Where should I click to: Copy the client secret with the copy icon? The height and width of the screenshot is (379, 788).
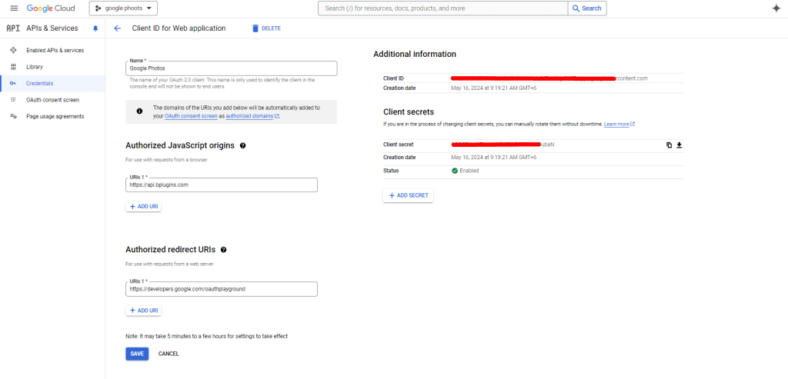tap(669, 145)
